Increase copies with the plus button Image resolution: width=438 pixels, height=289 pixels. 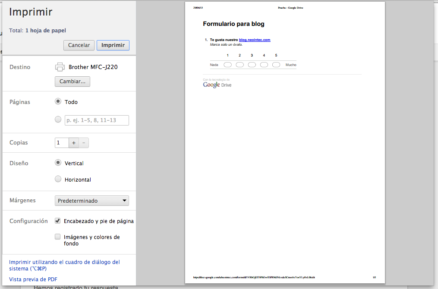coord(74,143)
